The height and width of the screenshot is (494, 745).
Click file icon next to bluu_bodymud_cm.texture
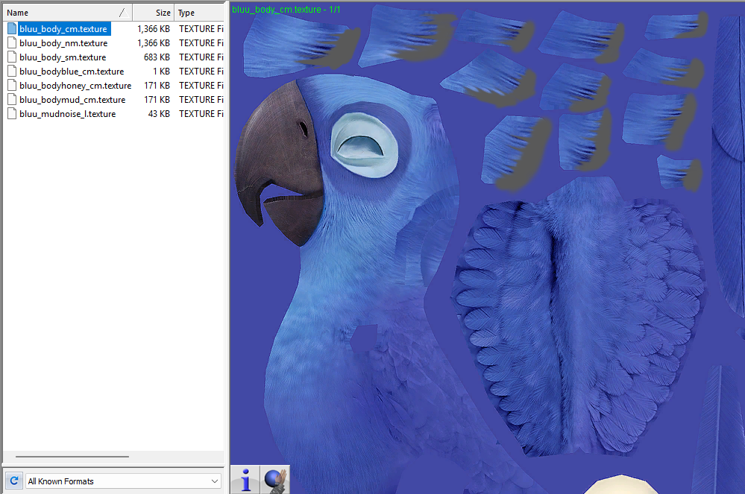tap(12, 100)
